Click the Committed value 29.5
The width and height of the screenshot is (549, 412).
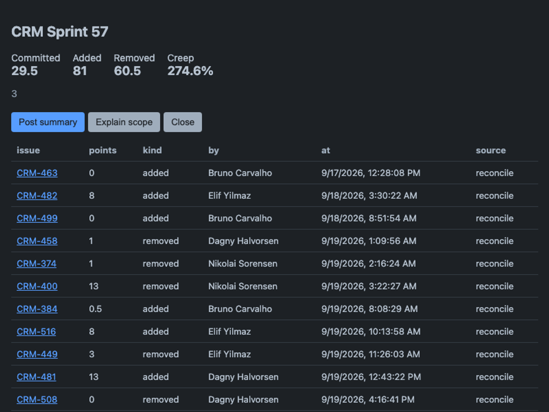pyautogui.click(x=25, y=71)
